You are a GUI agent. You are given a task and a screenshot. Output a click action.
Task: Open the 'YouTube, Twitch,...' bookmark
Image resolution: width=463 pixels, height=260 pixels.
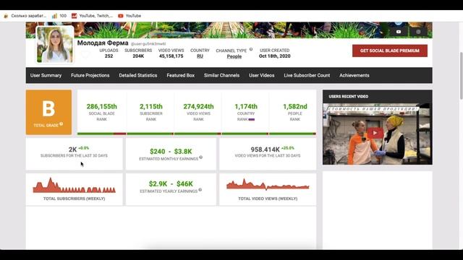pos(92,16)
